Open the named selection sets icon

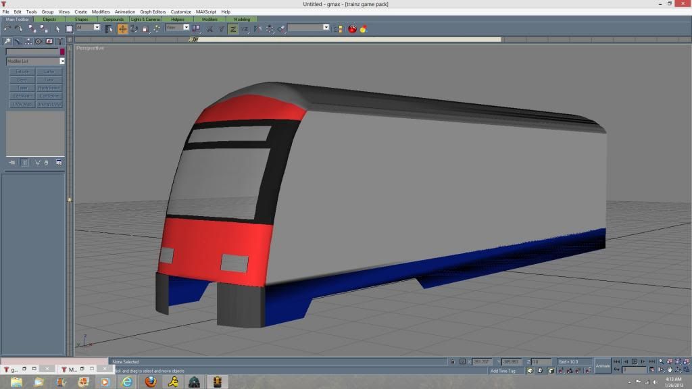coord(339,28)
